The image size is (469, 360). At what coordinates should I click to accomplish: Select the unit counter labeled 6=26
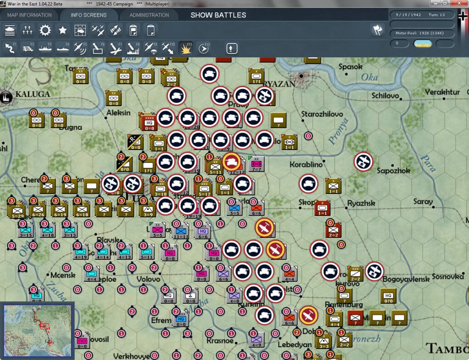[38, 210]
